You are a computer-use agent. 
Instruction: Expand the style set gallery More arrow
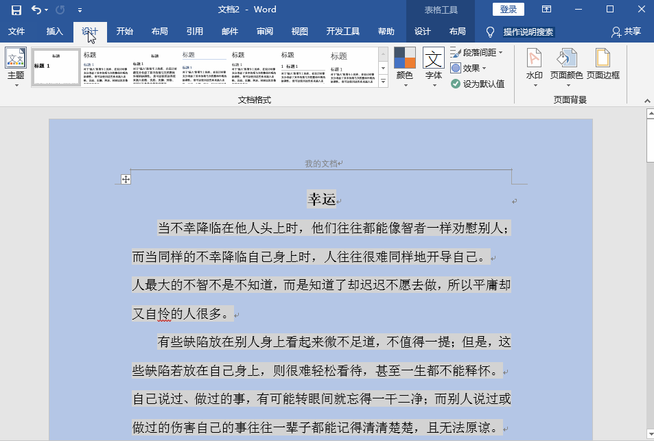tap(383, 81)
